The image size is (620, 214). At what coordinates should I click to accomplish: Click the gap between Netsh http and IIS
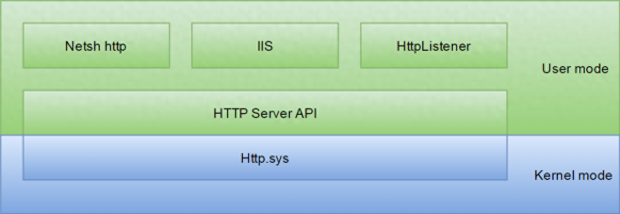[x=181, y=45]
